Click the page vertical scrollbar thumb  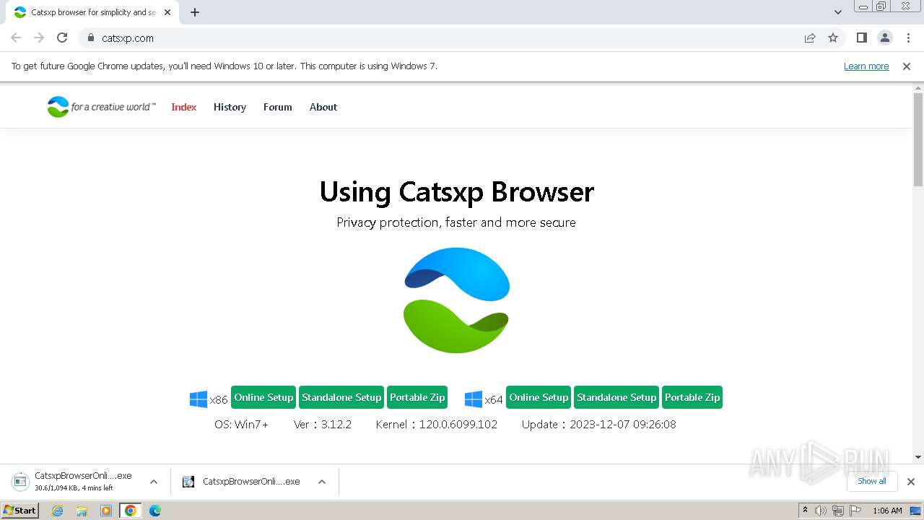click(918, 139)
